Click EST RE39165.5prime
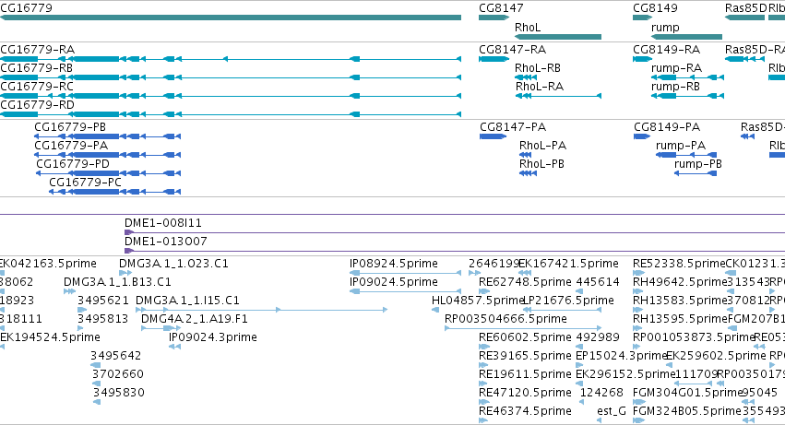The width and height of the screenshot is (785, 425). tap(483, 365)
